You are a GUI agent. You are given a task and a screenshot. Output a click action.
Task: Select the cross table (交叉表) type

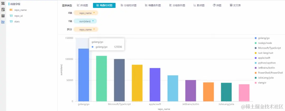pyautogui.click(x=235, y=5)
